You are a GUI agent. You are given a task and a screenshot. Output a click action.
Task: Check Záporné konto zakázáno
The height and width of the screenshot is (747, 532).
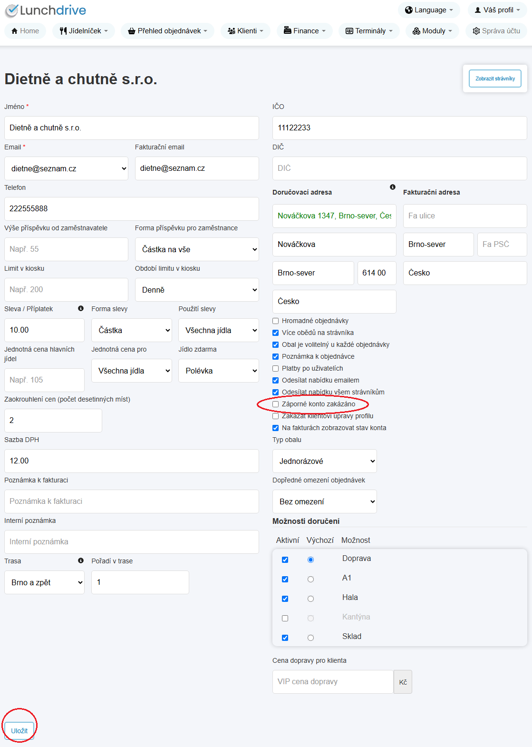click(x=275, y=404)
